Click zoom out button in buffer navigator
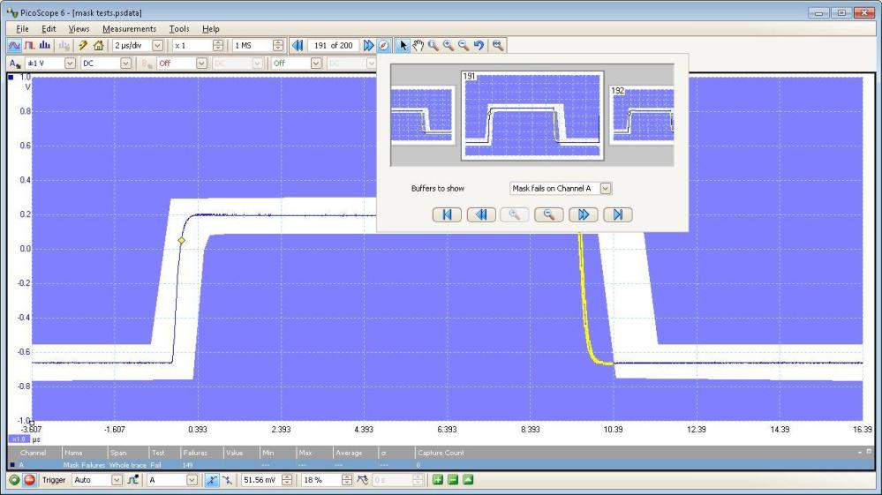Viewport: 882px width, 495px height. pos(549,214)
